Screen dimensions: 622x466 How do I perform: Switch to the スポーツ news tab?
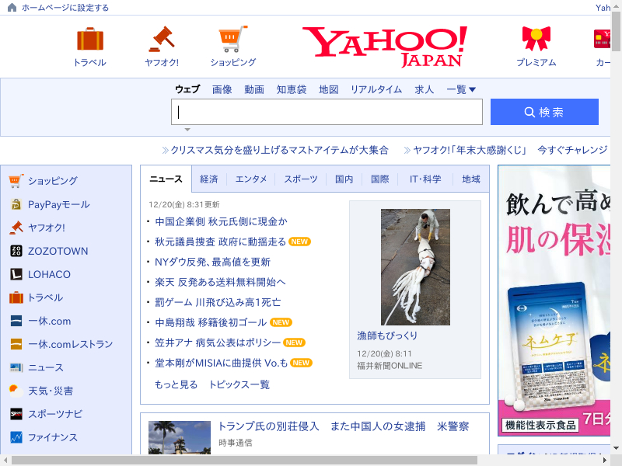(x=301, y=179)
